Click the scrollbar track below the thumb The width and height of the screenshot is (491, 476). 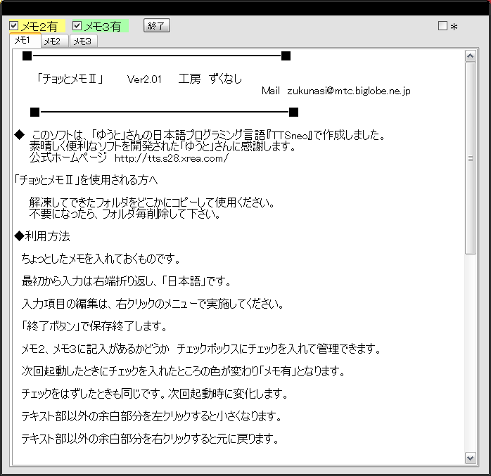tap(471, 352)
